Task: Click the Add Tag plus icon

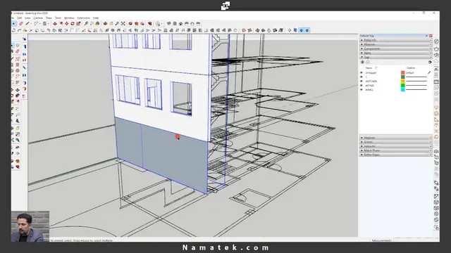Action: [x=362, y=63]
